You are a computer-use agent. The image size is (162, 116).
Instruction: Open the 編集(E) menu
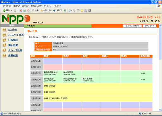point(16,6)
